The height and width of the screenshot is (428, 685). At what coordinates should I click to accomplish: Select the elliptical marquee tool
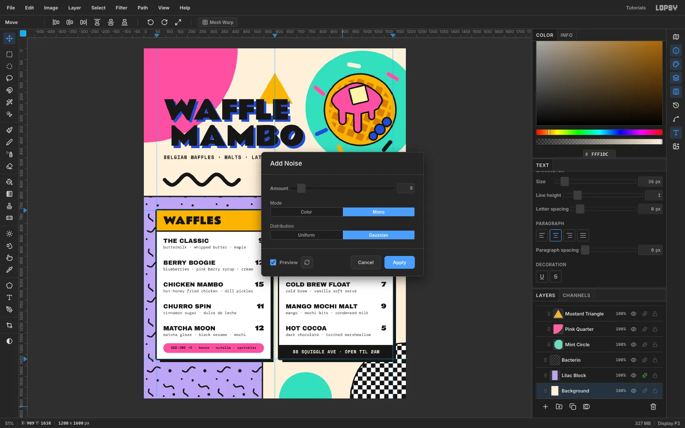coord(9,66)
